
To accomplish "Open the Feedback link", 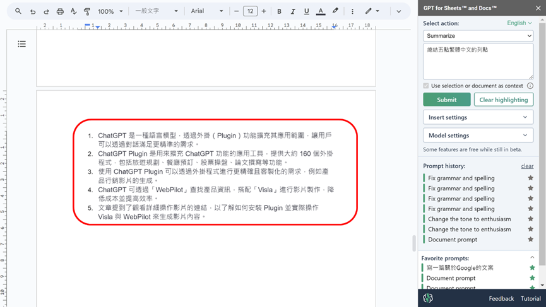I will click(x=501, y=299).
